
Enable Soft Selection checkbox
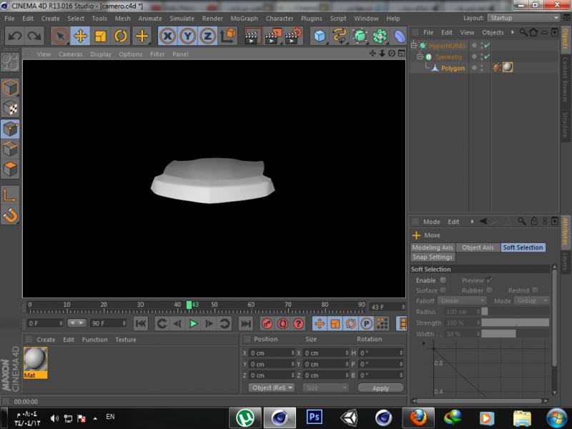443,280
